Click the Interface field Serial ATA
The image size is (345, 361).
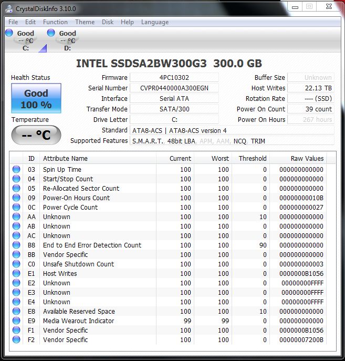(x=174, y=99)
